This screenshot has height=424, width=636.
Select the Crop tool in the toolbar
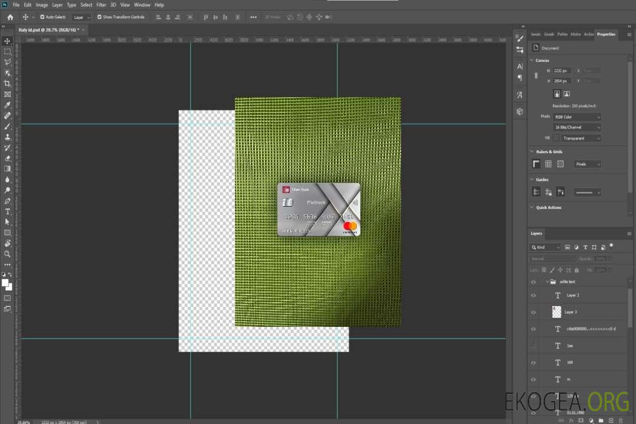coord(7,84)
